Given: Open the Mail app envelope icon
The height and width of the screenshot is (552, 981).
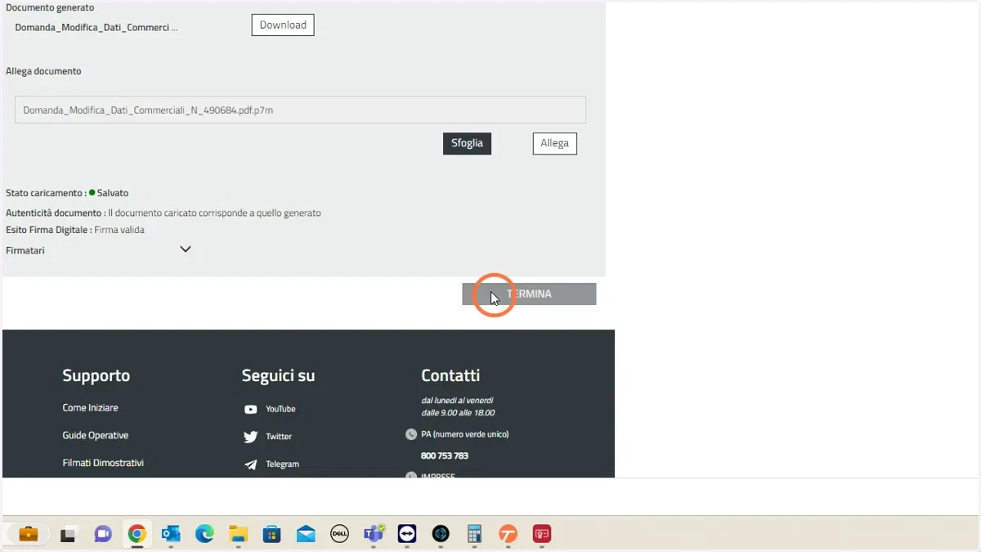Looking at the screenshot, I should coord(306,534).
